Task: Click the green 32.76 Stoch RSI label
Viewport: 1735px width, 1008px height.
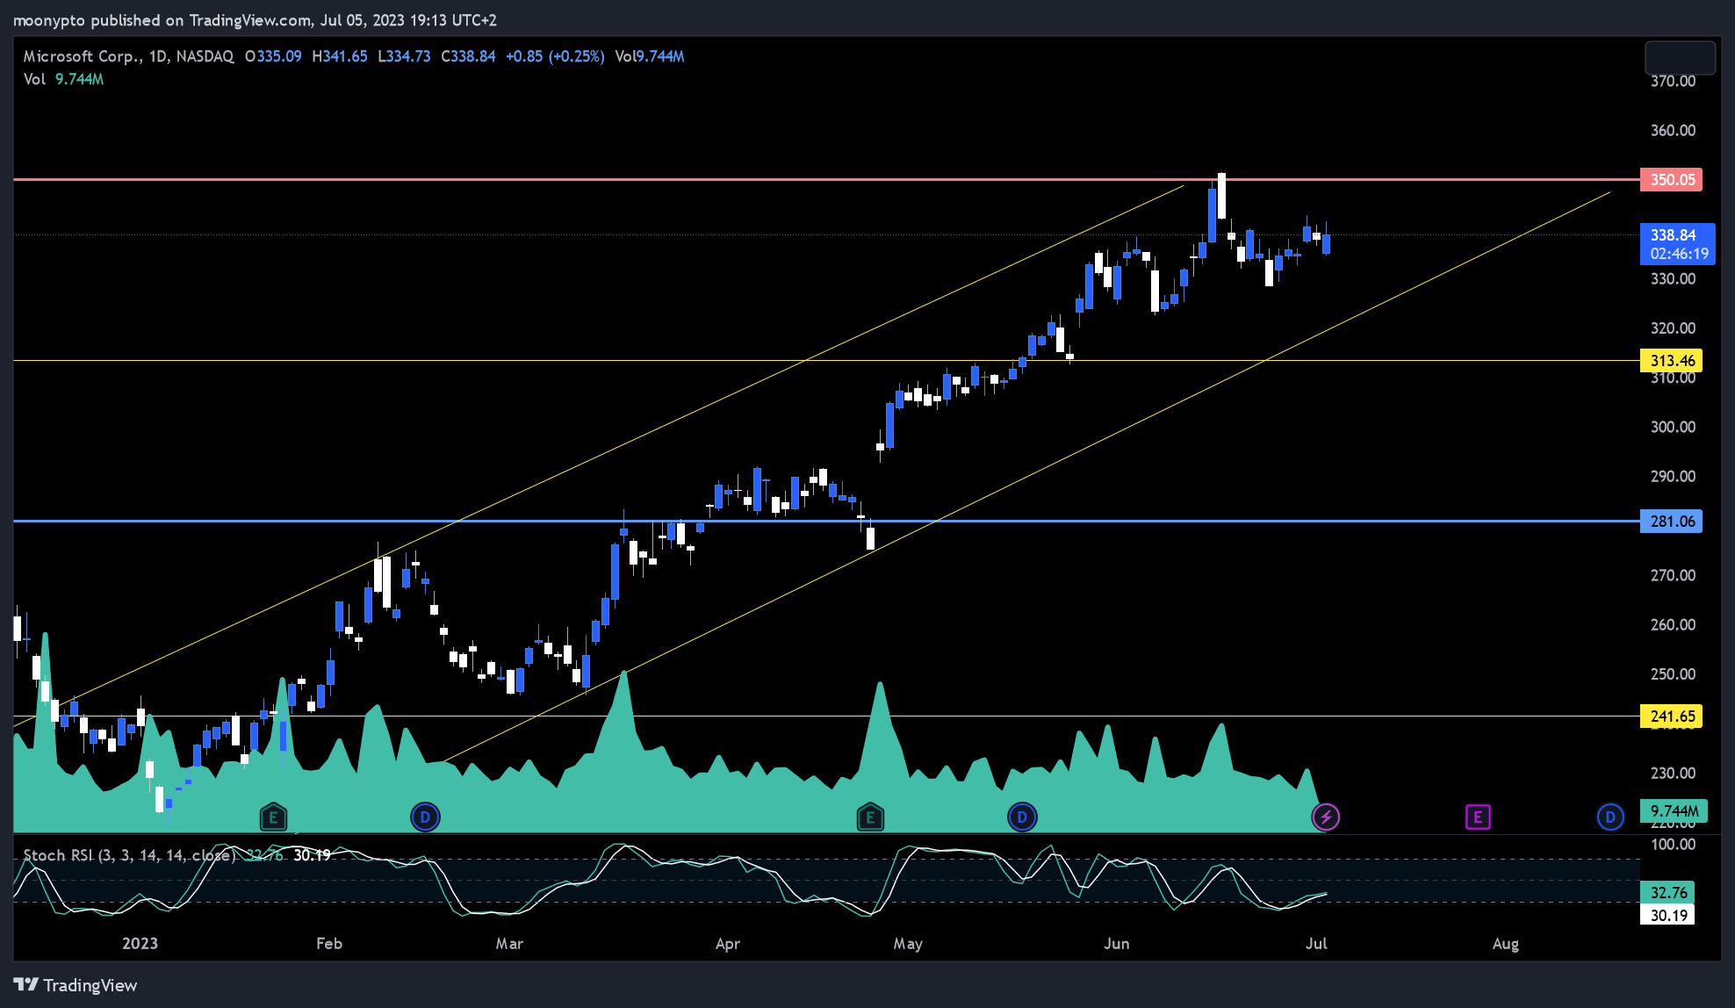Action: coord(1667,893)
